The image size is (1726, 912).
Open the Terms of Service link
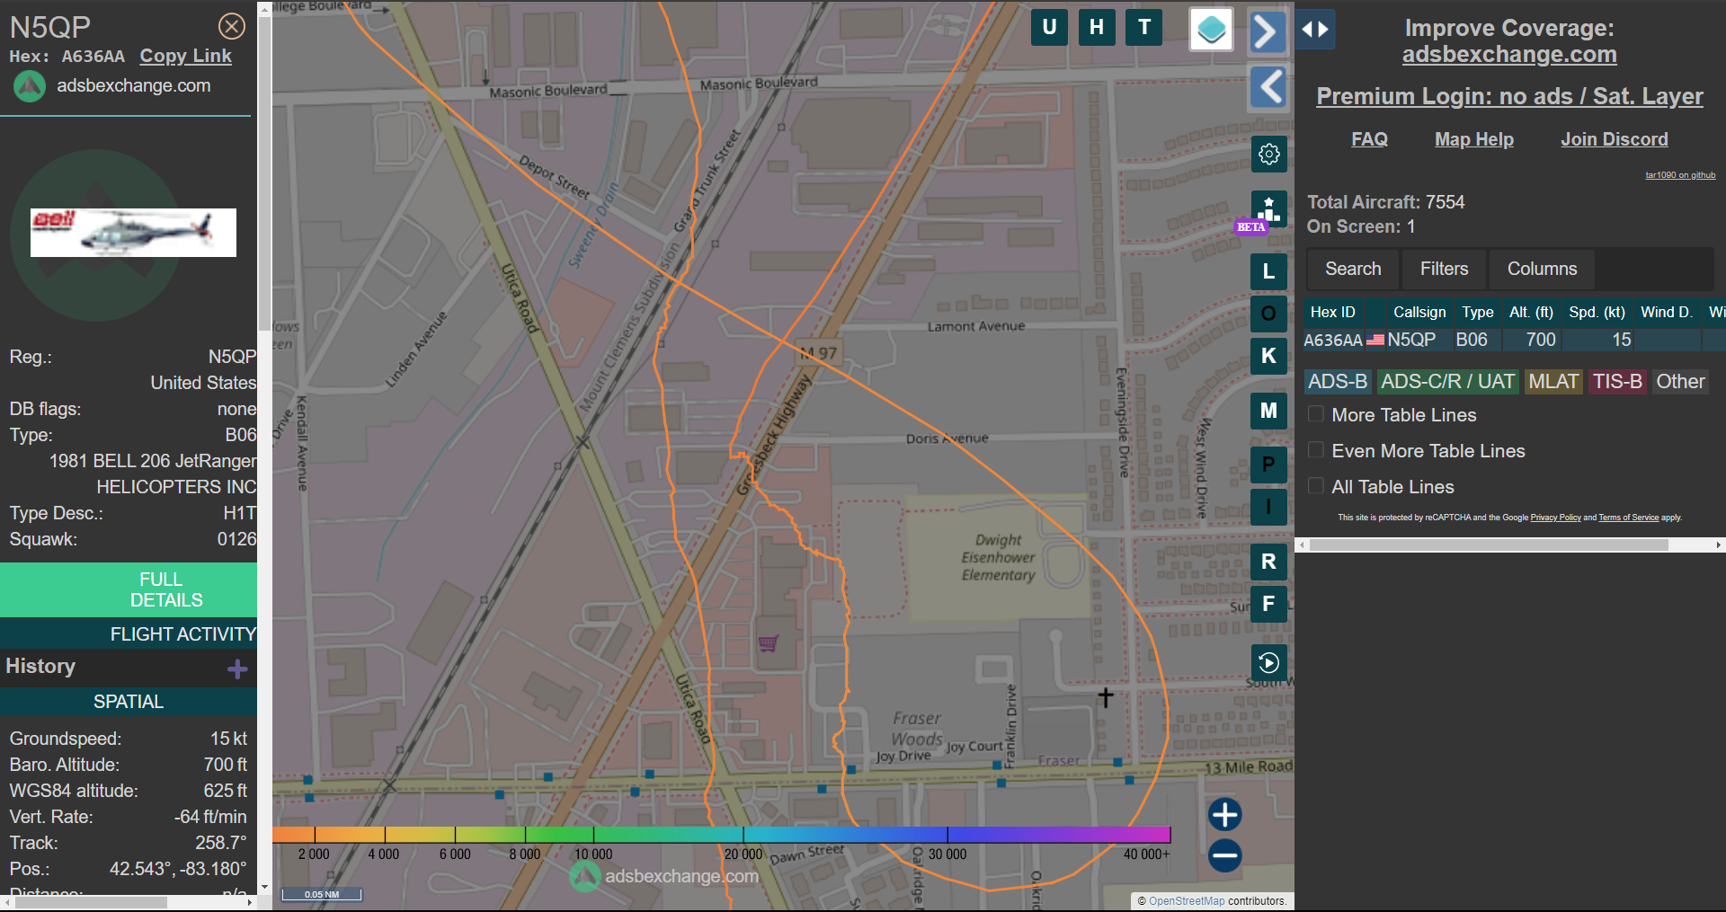coord(1628,518)
